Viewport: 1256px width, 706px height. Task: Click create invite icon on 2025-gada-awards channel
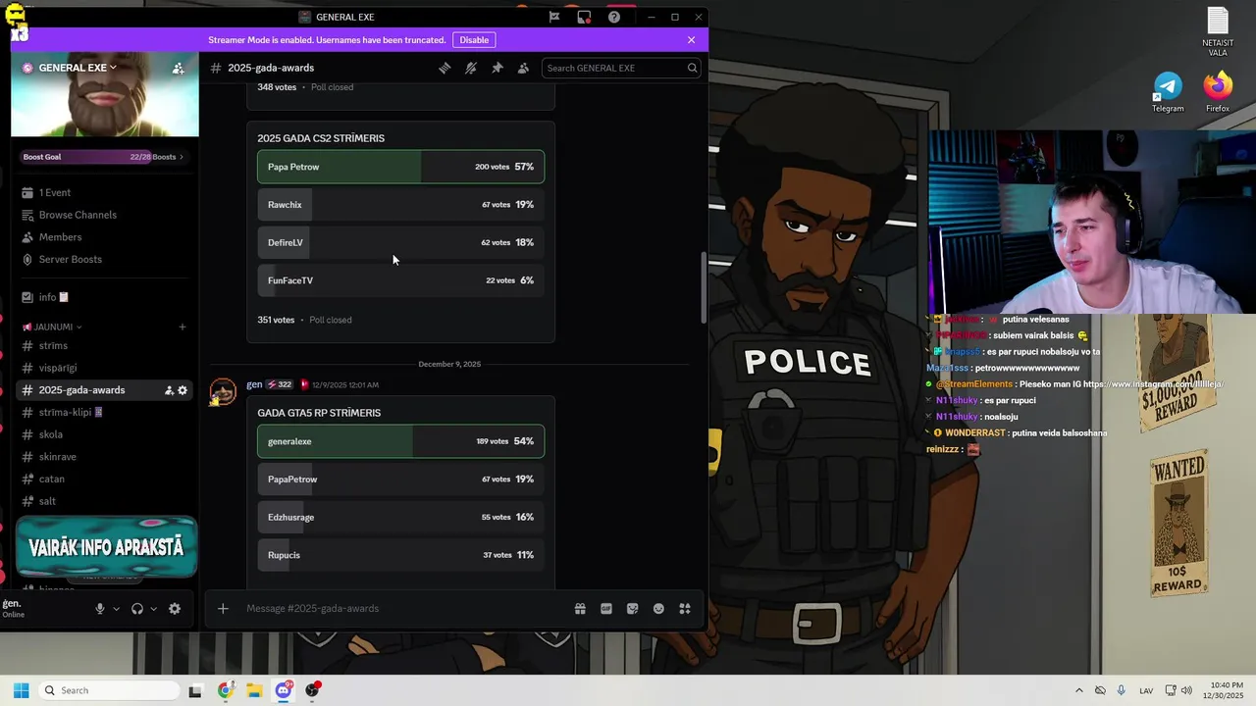coord(169,390)
